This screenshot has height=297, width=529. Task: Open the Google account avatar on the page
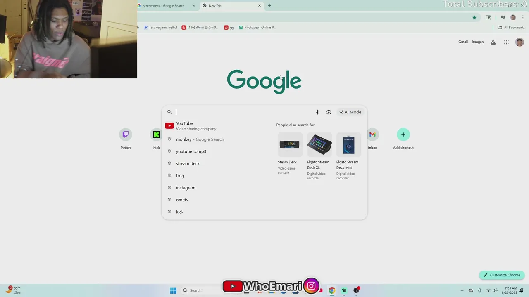[519, 42]
